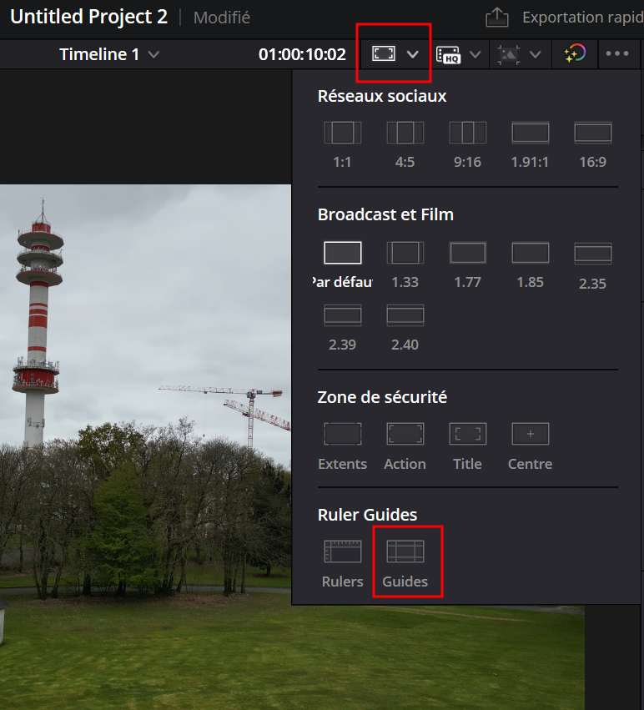Toggle the Rulers icon

coord(343,551)
